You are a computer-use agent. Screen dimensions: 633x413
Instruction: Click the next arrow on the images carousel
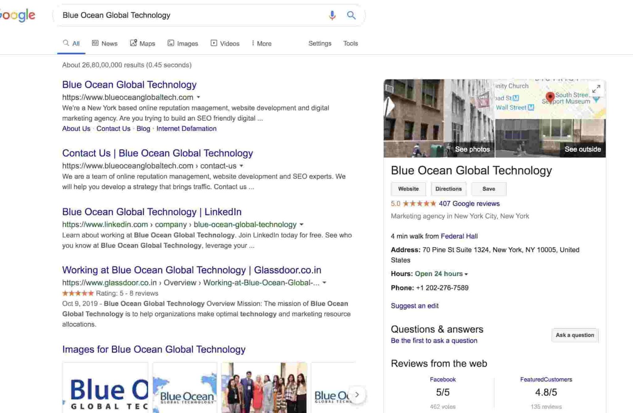357,394
